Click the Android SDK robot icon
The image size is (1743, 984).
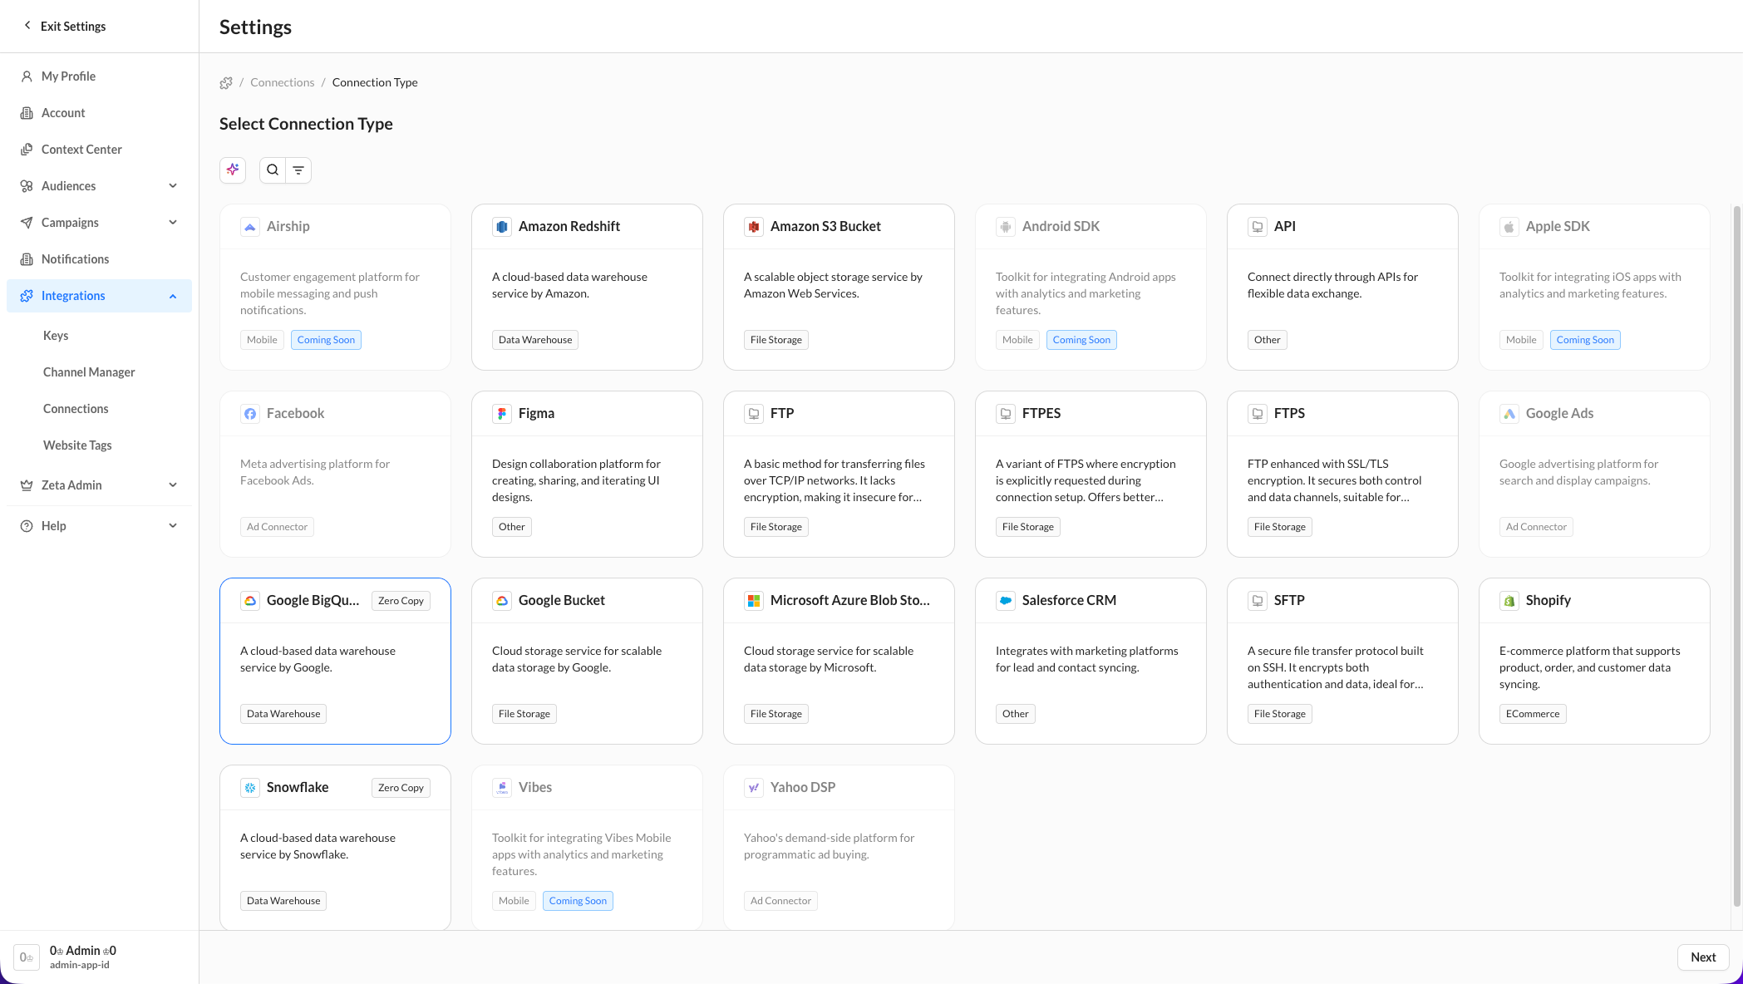[1006, 227]
